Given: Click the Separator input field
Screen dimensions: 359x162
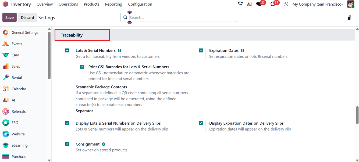Looking at the screenshot, I should click(x=124, y=111).
